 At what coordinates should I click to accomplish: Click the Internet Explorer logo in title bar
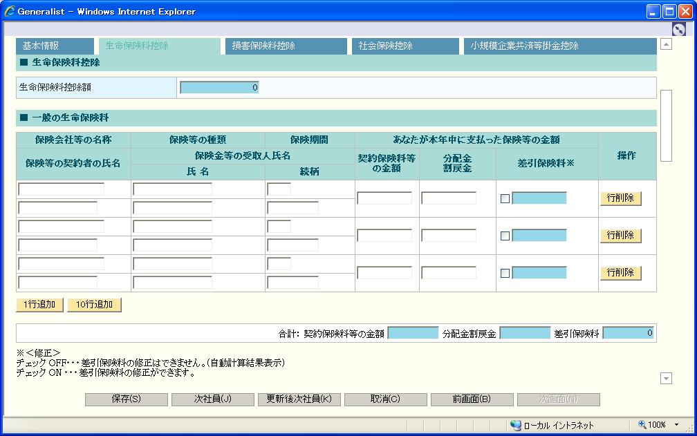(10, 11)
